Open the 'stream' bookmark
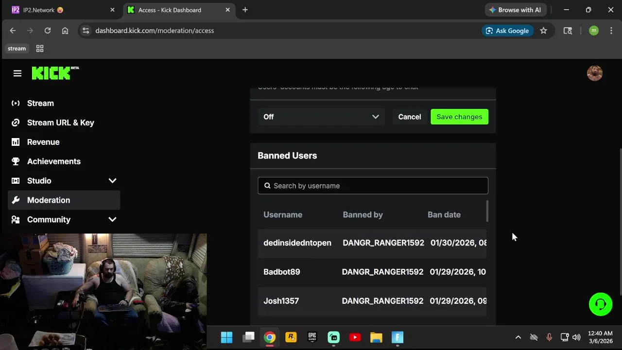The image size is (622, 350). (17, 49)
